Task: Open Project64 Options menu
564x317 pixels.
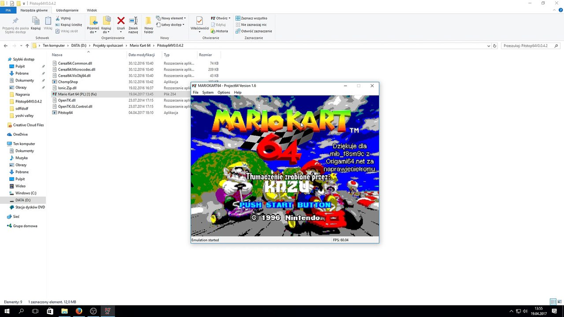Action: (224, 92)
